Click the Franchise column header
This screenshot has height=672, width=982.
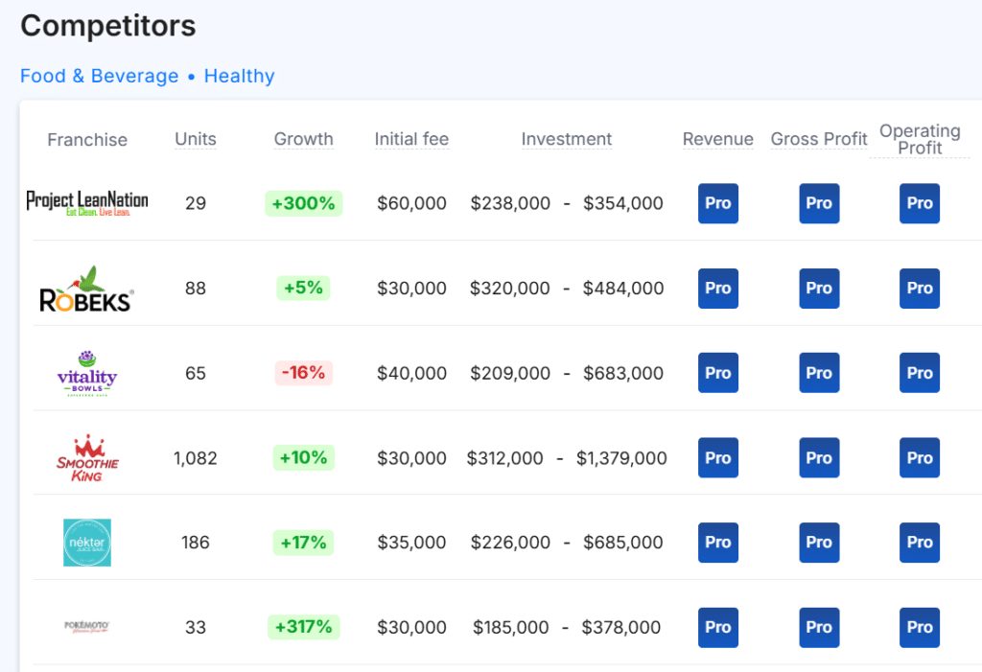click(x=87, y=140)
